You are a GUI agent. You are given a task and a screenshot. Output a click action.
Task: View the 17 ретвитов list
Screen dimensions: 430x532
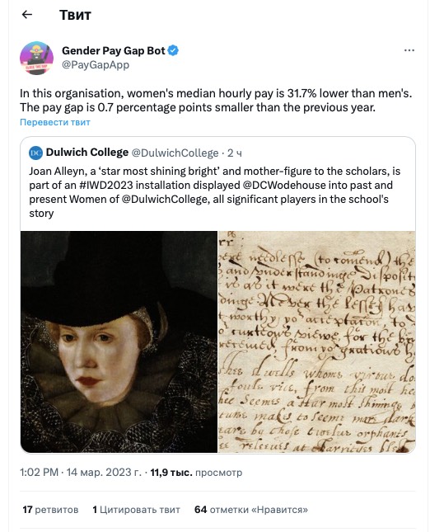pyautogui.click(x=50, y=510)
